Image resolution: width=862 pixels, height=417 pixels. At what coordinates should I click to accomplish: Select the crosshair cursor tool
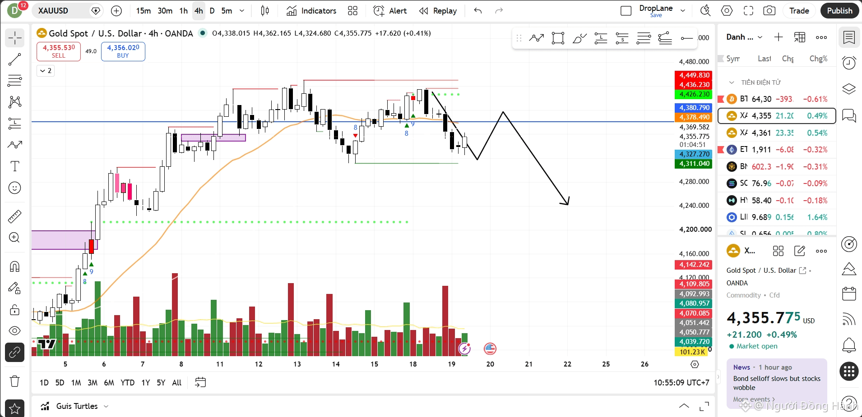pyautogui.click(x=15, y=38)
